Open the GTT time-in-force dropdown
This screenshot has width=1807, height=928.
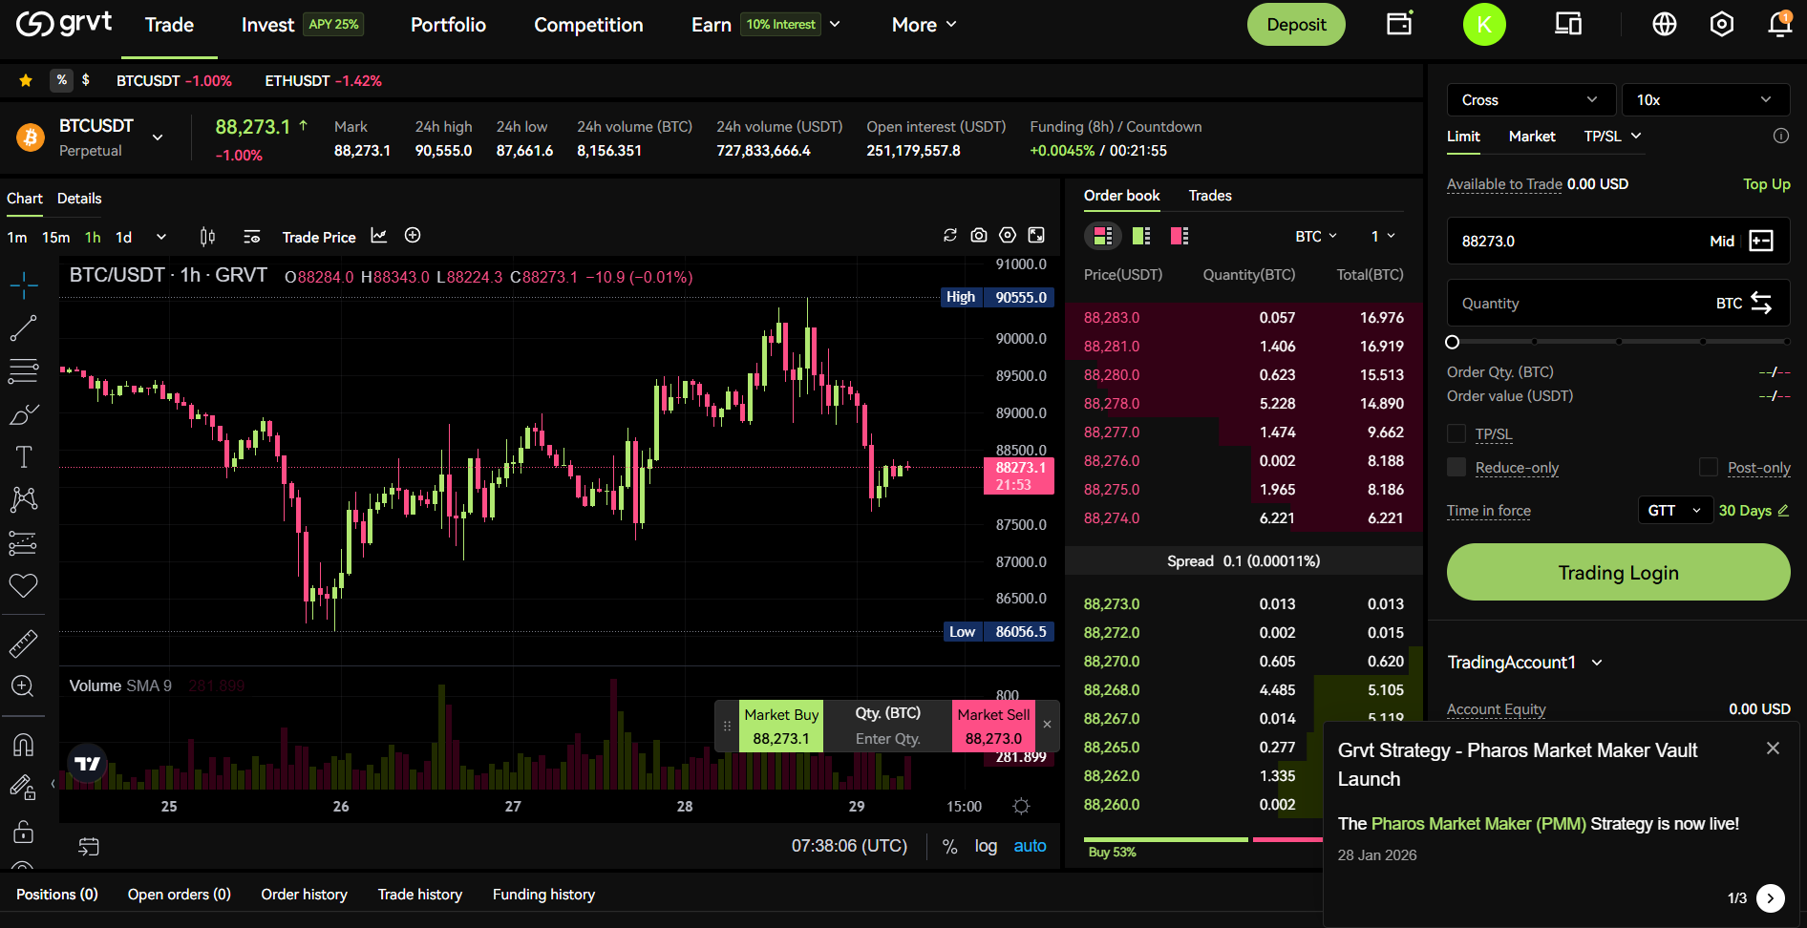(1673, 510)
